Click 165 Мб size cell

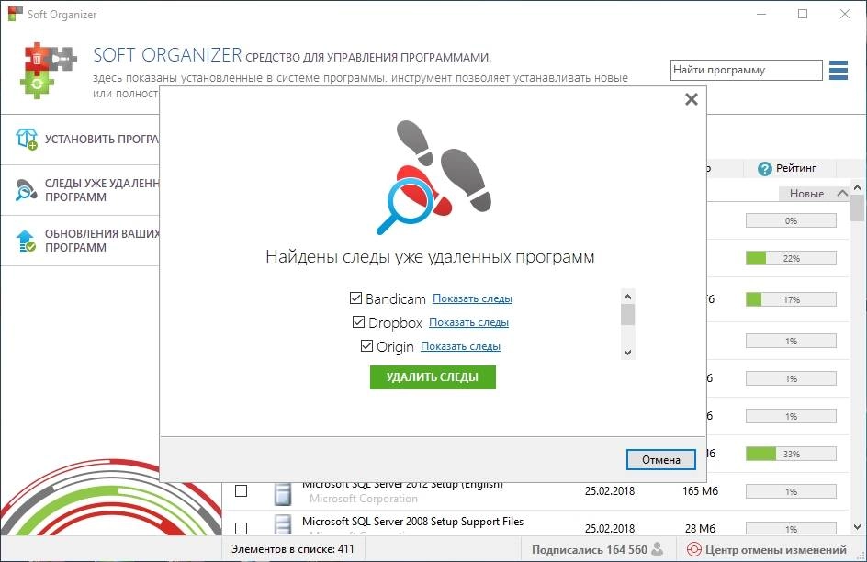(700, 490)
